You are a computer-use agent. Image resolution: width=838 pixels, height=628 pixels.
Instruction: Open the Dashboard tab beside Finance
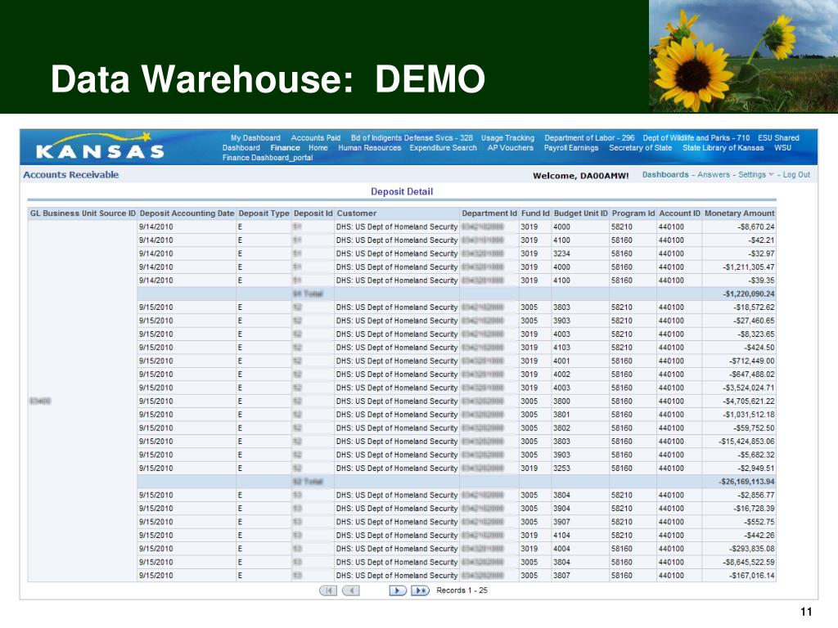pyautogui.click(x=241, y=148)
